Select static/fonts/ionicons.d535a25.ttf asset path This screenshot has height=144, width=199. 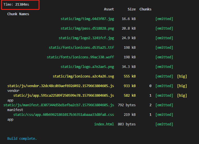point(81,48)
